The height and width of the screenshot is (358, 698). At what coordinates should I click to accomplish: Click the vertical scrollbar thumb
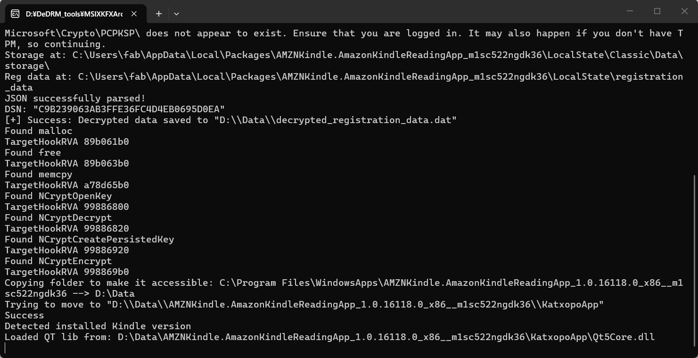pos(695,264)
